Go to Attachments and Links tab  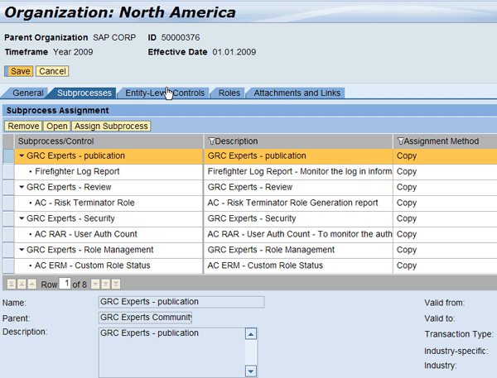click(x=297, y=93)
